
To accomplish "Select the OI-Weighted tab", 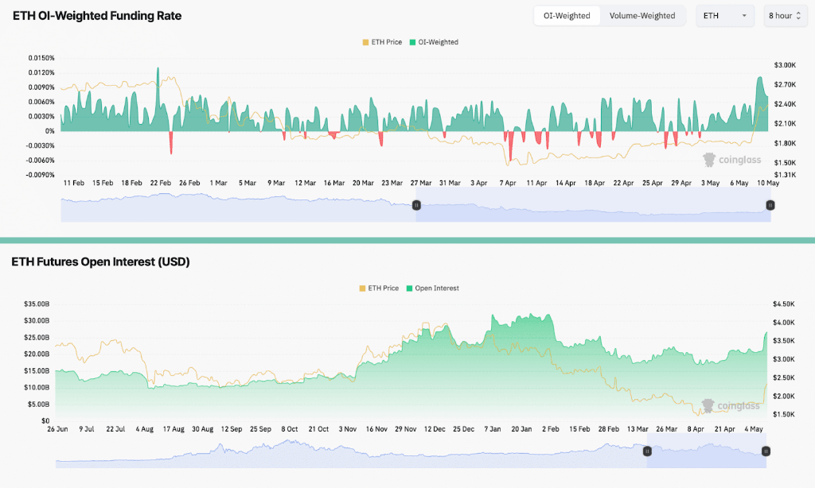I will pos(567,16).
